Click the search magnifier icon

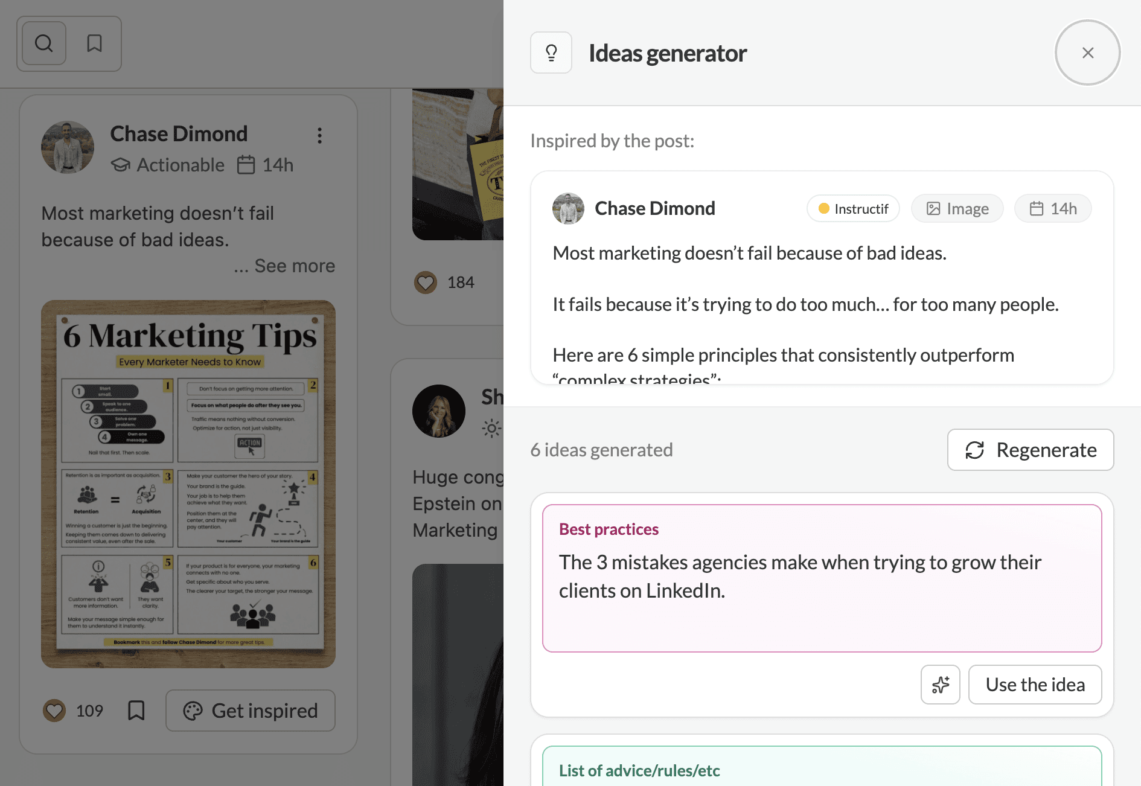point(44,43)
